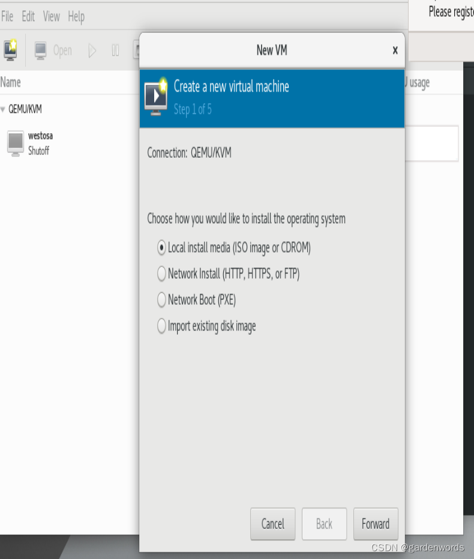
Task: Click the Cancel button
Action: [x=273, y=524]
